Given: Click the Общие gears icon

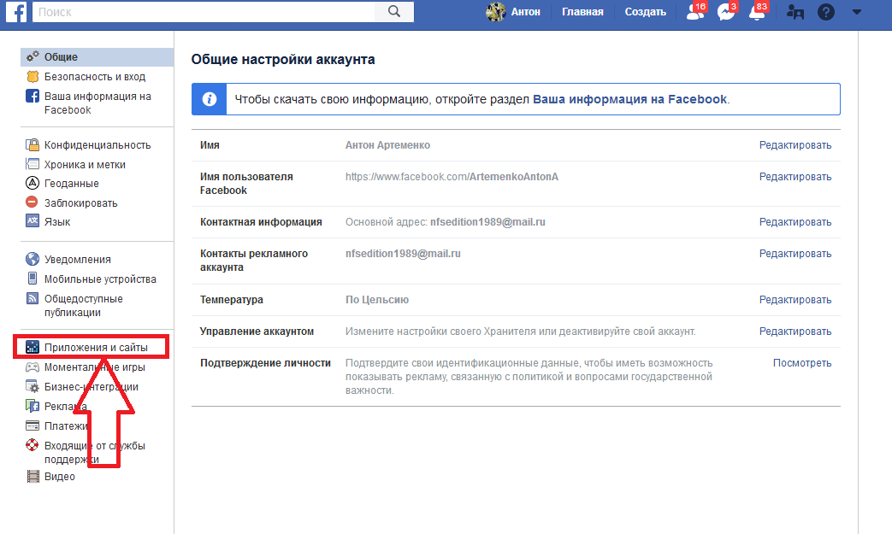Looking at the screenshot, I should point(32,56).
